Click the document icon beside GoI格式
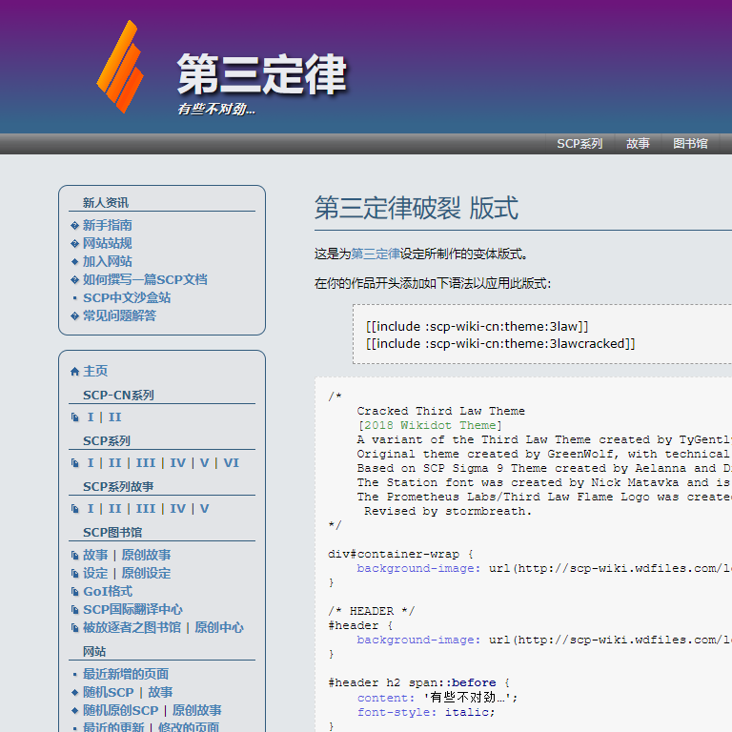This screenshot has height=732, width=732. pyautogui.click(x=75, y=592)
